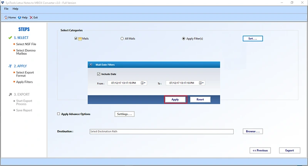Screen dimensions: 308x166
Task: Close the converter window
Action: coord(302,3)
